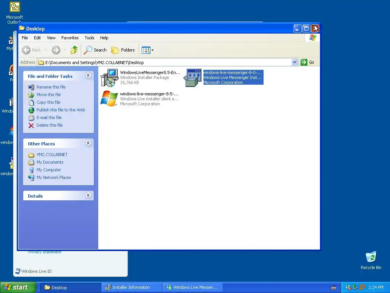390x293 pixels.
Task: Open the Favorites menu
Action: (x=70, y=38)
